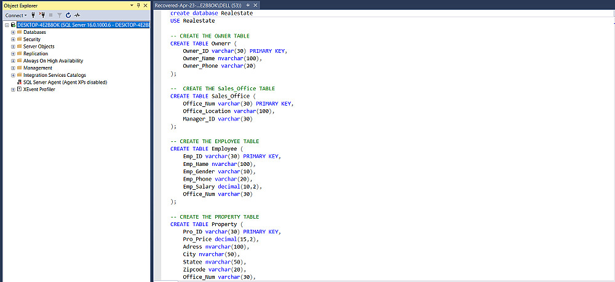Screen dimensions: 615x282
Task: Click the '-- CREATE THE EMPLOYEE TABLE' comment
Action: tap(215, 141)
